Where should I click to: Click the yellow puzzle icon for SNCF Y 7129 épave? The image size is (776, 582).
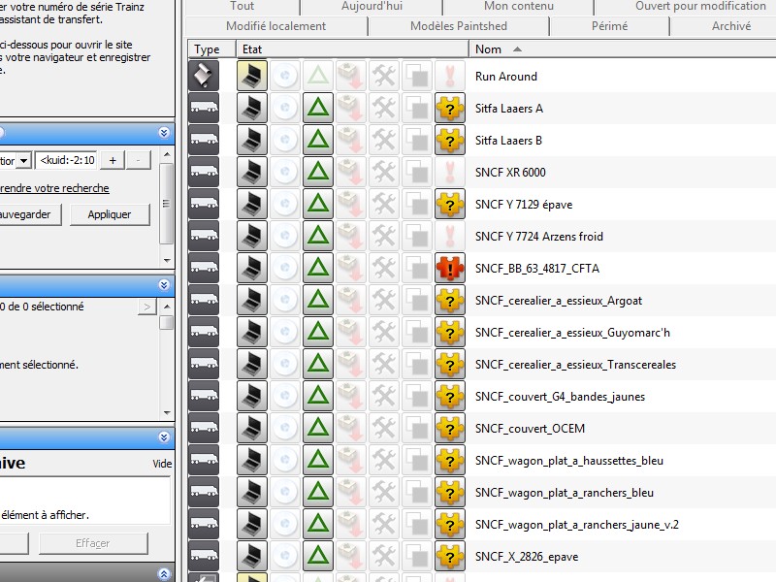coord(450,204)
